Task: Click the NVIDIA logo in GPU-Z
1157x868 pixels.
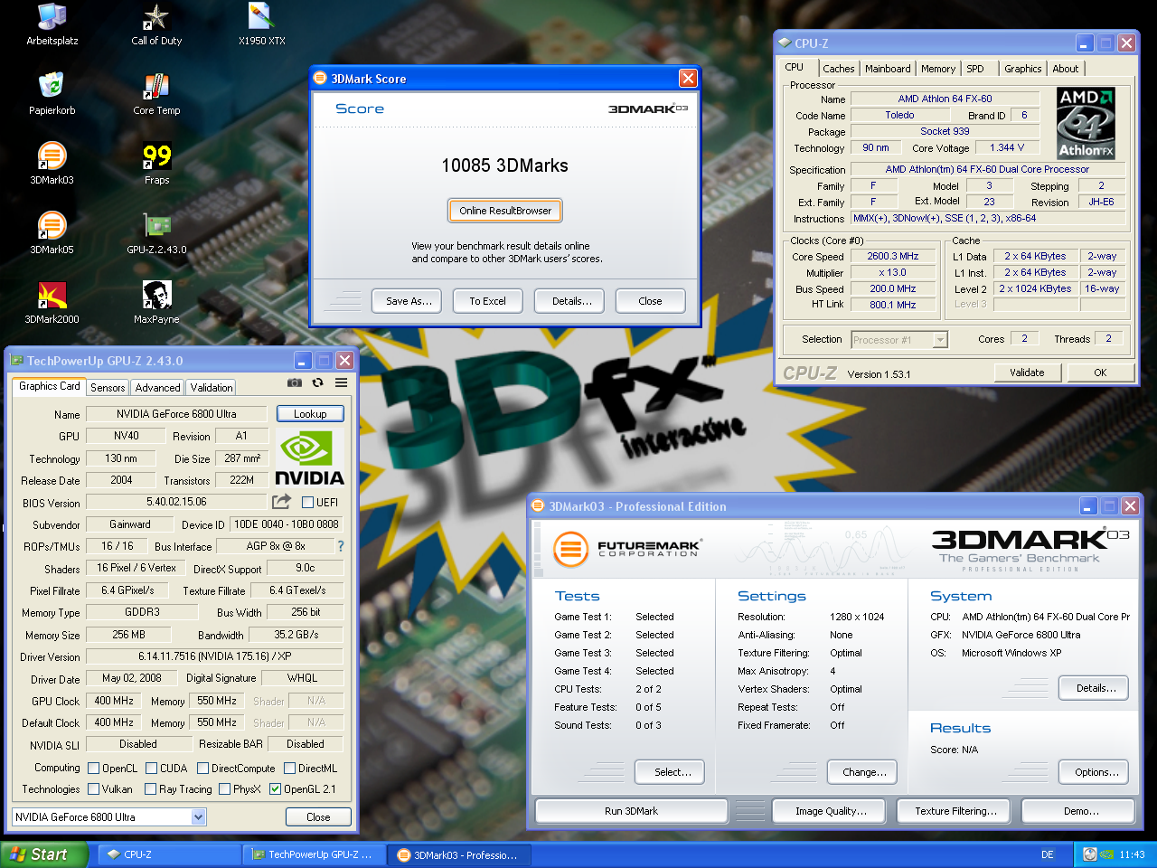Action: (309, 458)
